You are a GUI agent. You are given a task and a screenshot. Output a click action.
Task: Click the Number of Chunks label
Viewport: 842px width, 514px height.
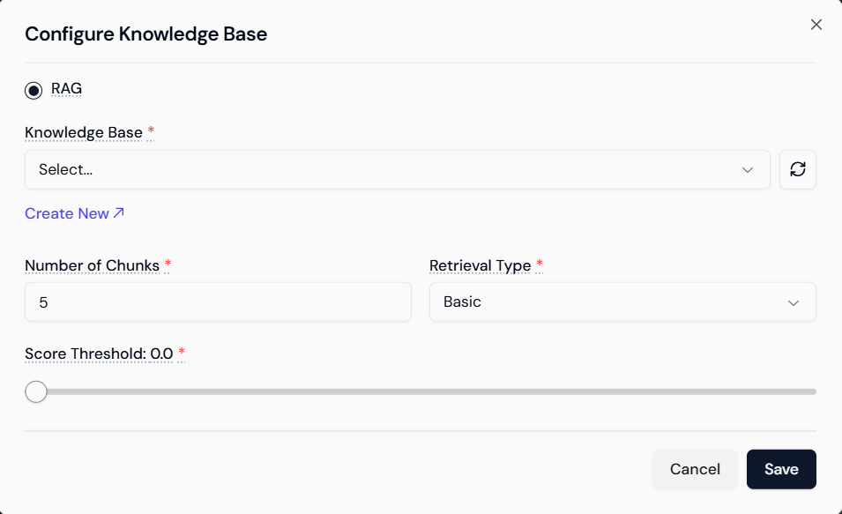tap(92, 265)
